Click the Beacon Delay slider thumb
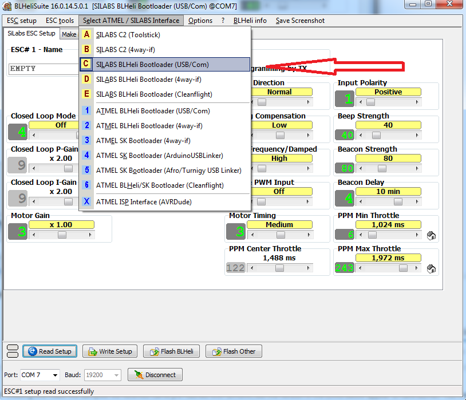Screen dimensions: 466x400 pyautogui.click(x=370, y=201)
